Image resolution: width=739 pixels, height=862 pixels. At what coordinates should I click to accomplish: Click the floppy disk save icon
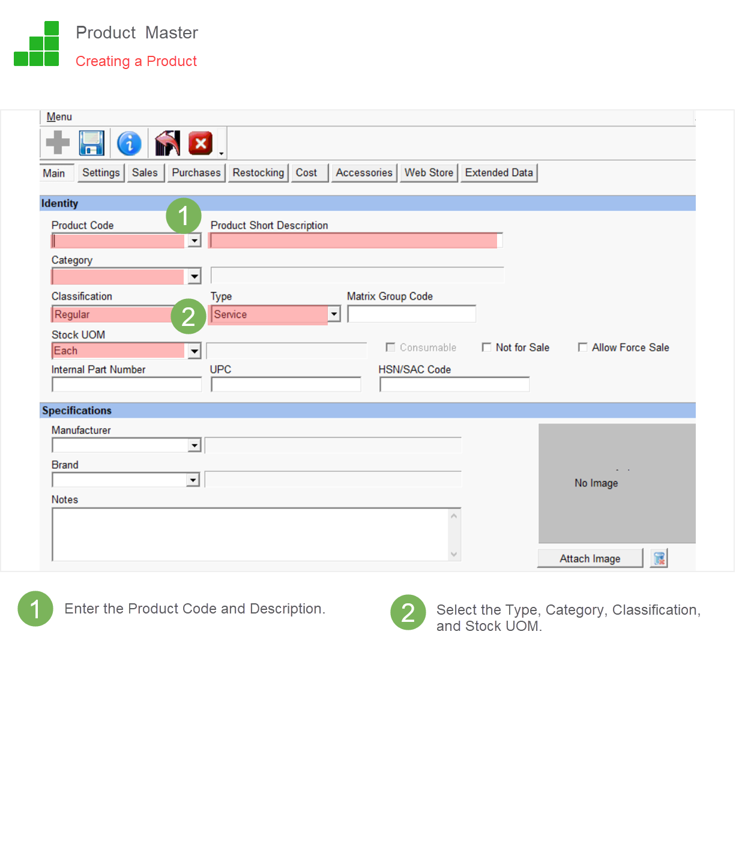92,143
